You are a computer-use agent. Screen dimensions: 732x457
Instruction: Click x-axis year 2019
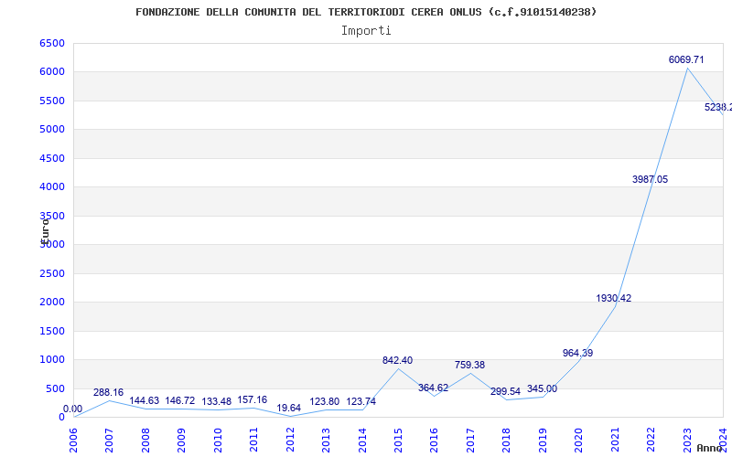(x=543, y=441)
